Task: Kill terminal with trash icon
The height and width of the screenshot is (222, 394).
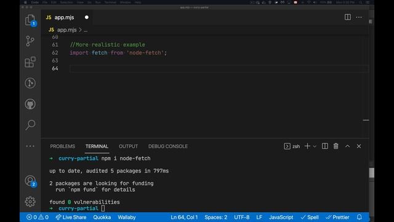Action: click(336, 146)
